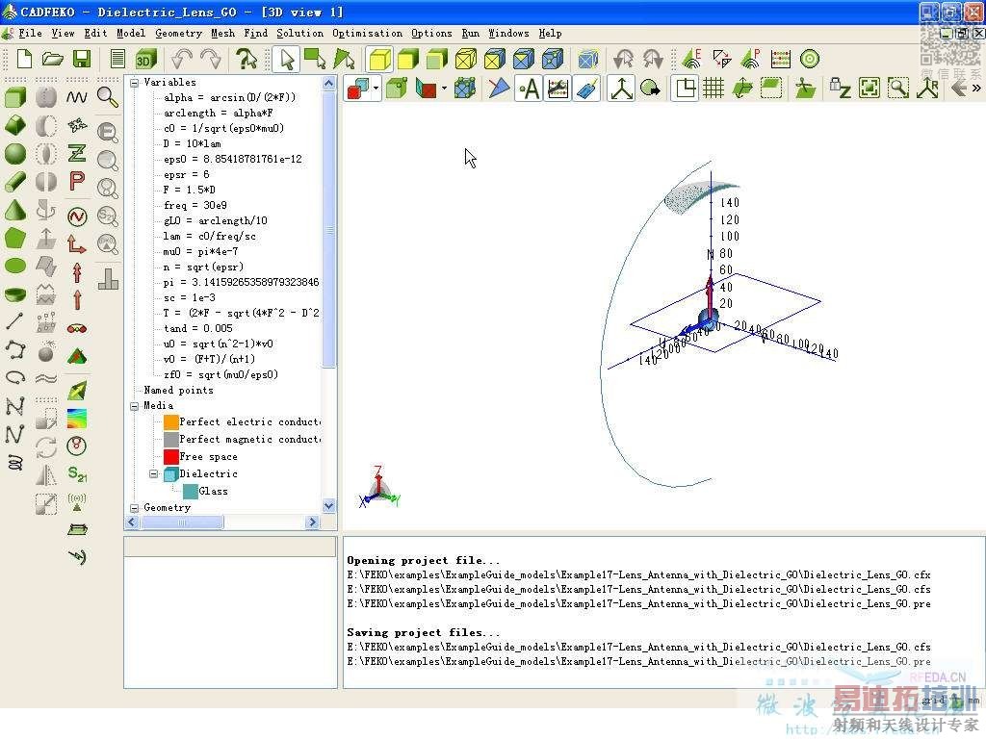This screenshot has width=986, height=739.
Task: Collapse the Variables tree node
Action: click(135, 83)
